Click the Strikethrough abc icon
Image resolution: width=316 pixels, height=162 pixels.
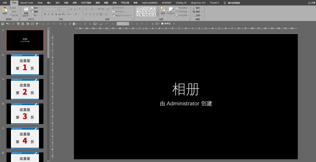(60, 14)
